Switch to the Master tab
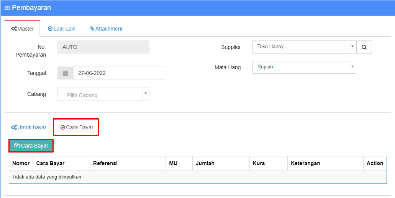Screen dimensions: 395x198 (23, 29)
